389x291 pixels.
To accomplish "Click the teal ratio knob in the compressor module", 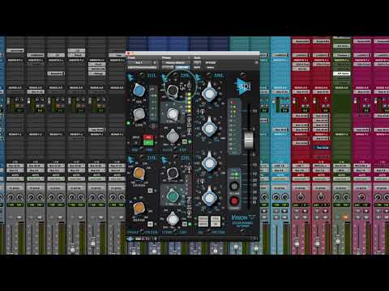I will point(173,196).
